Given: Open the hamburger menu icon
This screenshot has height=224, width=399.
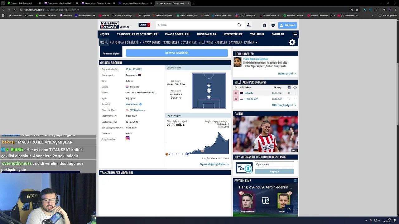Looking at the screenshot, I should (x=295, y=34).
